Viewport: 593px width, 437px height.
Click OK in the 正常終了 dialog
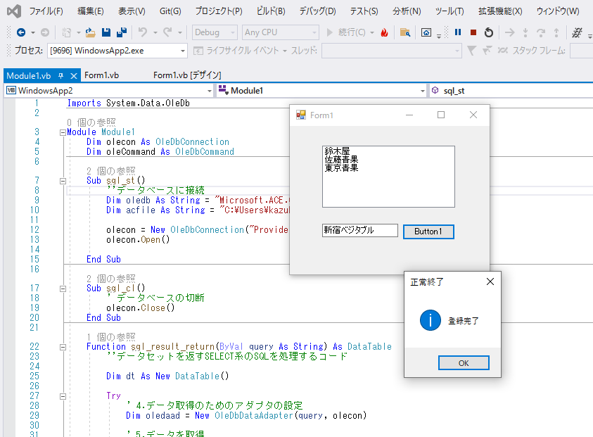(x=464, y=363)
